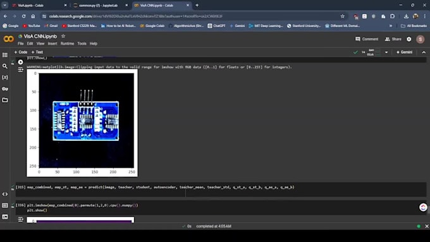Open the ChatGPT bookmark
The height and width of the screenshot is (242, 430).
click(216, 26)
